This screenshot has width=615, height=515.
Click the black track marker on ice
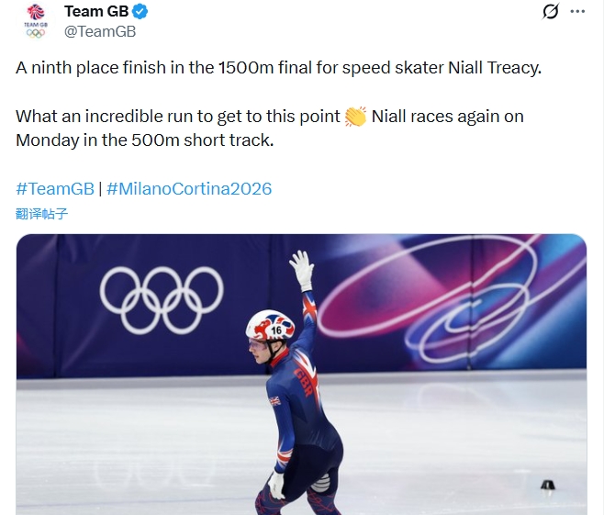point(548,485)
